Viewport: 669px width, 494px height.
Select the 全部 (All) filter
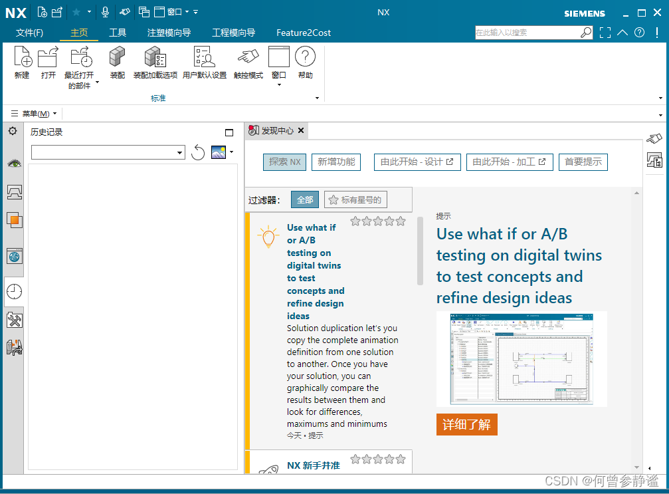305,200
